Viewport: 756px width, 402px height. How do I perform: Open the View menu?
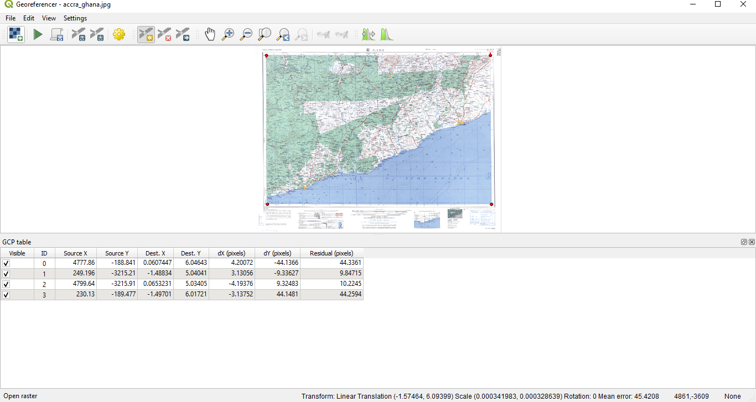click(49, 18)
